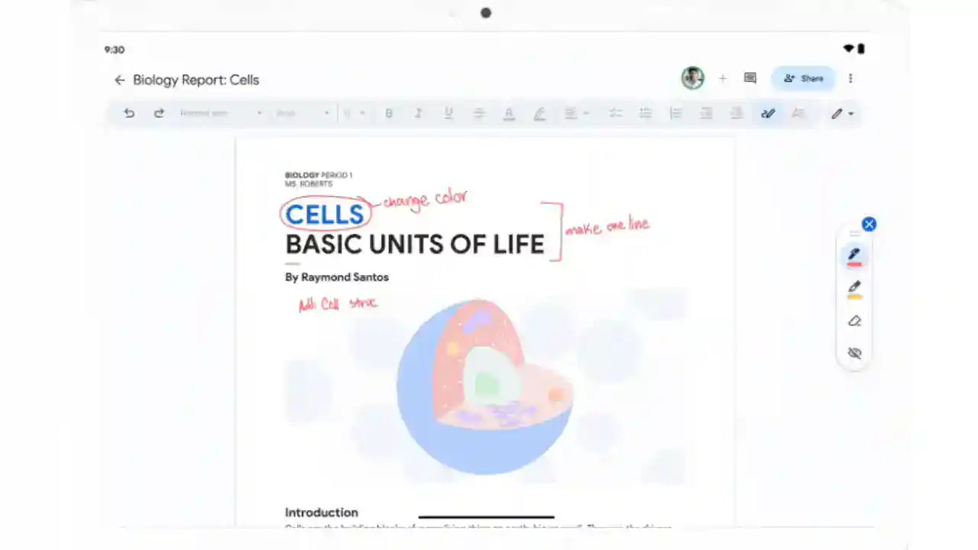Click the Undo icon in the toolbar
Screen dimensions: 978x550
(129, 113)
